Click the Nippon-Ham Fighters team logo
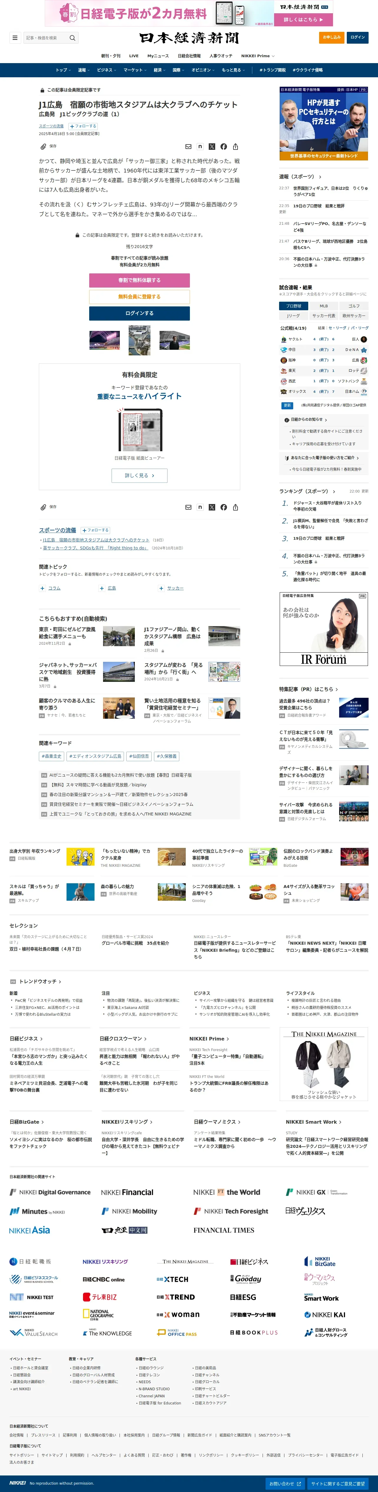378x1492 pixels. tap(364, 392)
